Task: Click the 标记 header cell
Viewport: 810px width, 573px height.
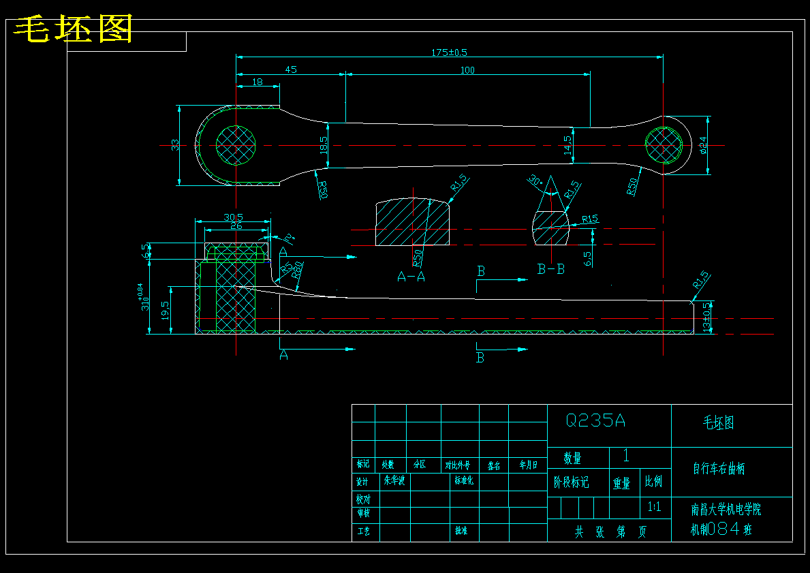Action: pyautogui.click(x=363, y=465)
